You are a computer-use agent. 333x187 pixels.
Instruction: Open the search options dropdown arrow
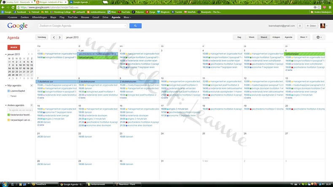pos(125,26)
